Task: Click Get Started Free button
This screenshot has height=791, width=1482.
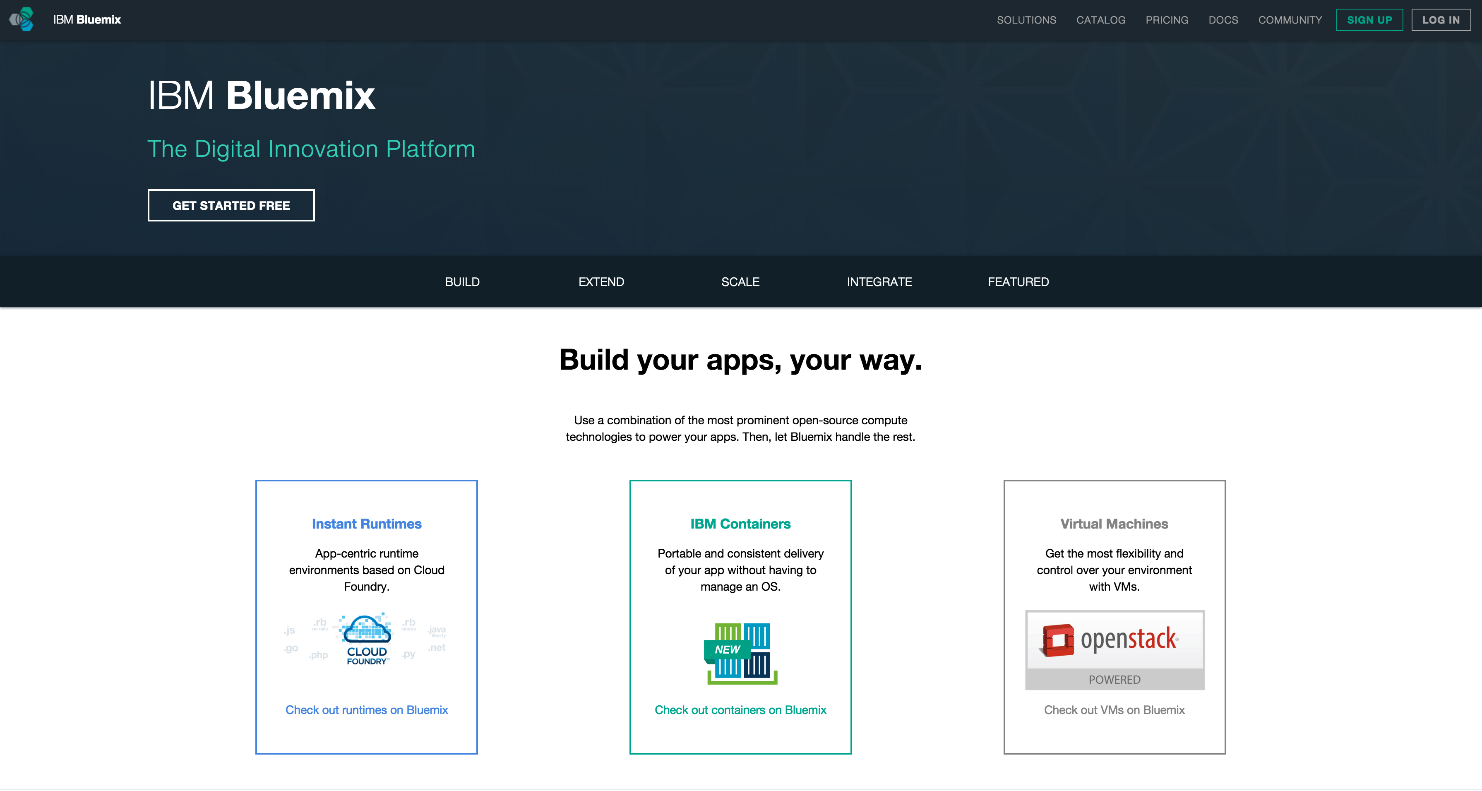Action: [x=231, y=205]
